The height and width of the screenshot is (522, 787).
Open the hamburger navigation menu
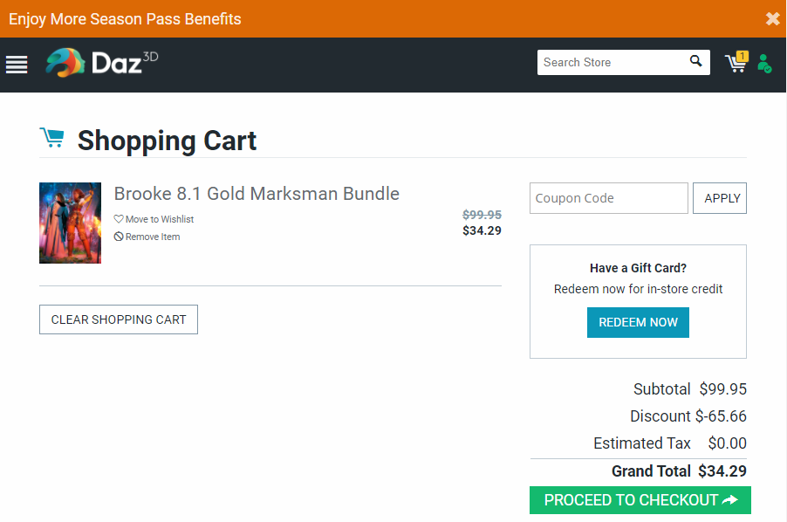[17, 65]
